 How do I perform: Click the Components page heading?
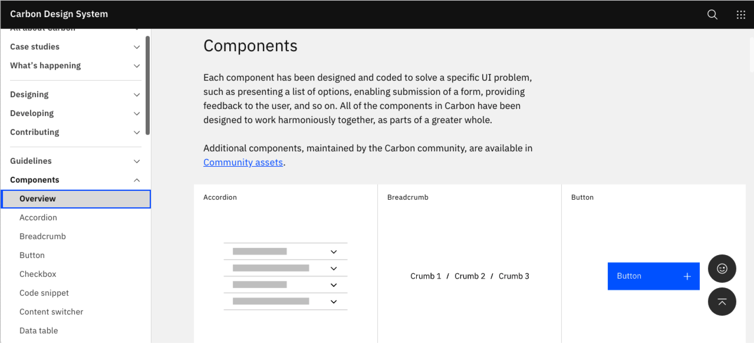click(250, 46)
